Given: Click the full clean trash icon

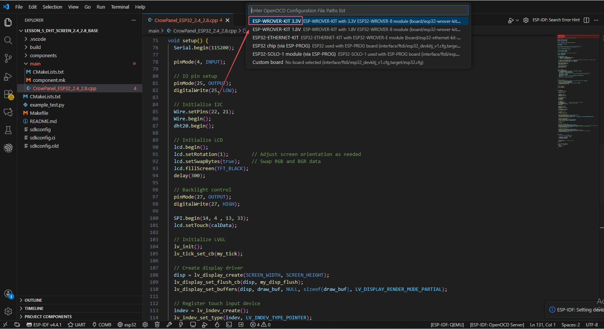Looking at the screenshot, I should coord(157,325).
